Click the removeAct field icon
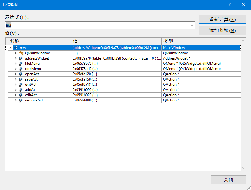 (x=21, y=101)
